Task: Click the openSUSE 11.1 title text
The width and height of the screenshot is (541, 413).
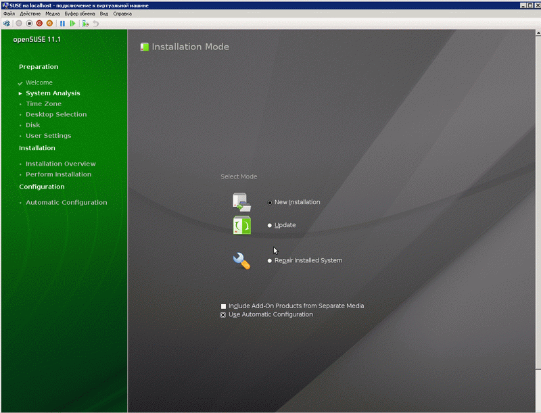Action: click(x=37, y=39)
